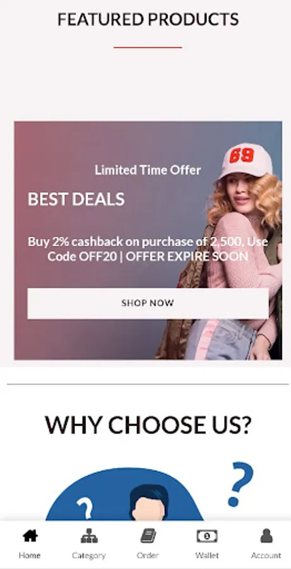Click the SHOP NOW button

148,303
